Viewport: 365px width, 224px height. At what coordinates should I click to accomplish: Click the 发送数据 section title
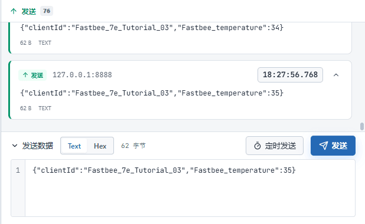37,146
